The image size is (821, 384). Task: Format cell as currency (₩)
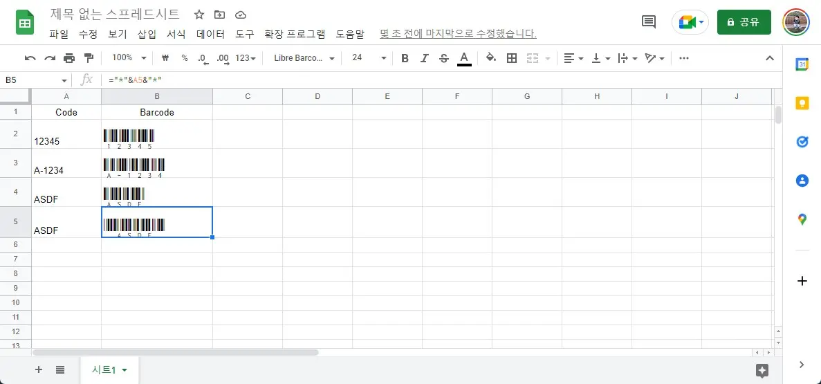click(x=165, y=58)
